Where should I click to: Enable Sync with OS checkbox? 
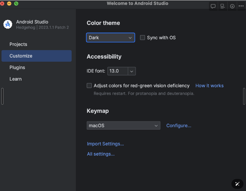142,38
